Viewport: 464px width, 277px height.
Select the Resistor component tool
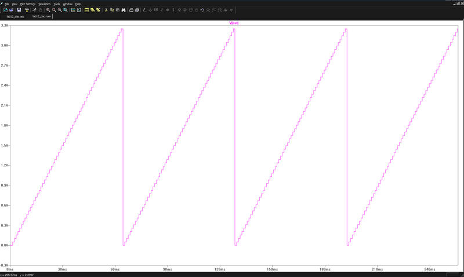tap(162, 10)
